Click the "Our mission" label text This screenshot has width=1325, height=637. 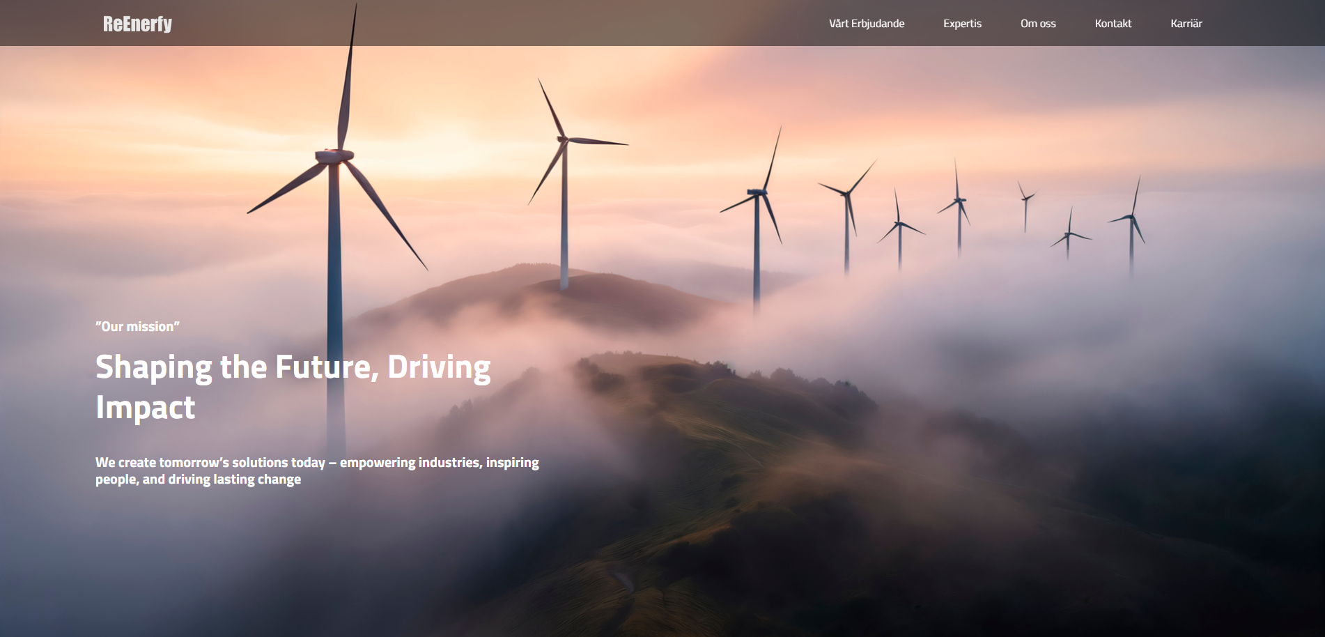coord(137,326)
